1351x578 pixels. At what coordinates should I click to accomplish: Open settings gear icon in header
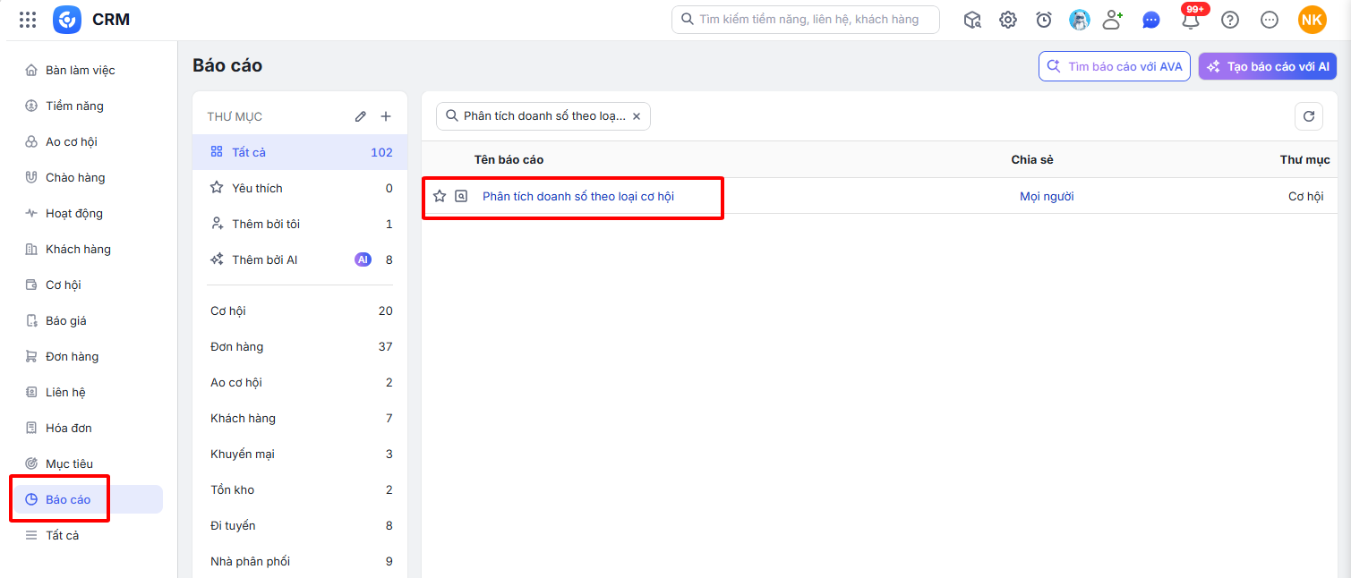pyautogui.click(x=1008, y=20)
